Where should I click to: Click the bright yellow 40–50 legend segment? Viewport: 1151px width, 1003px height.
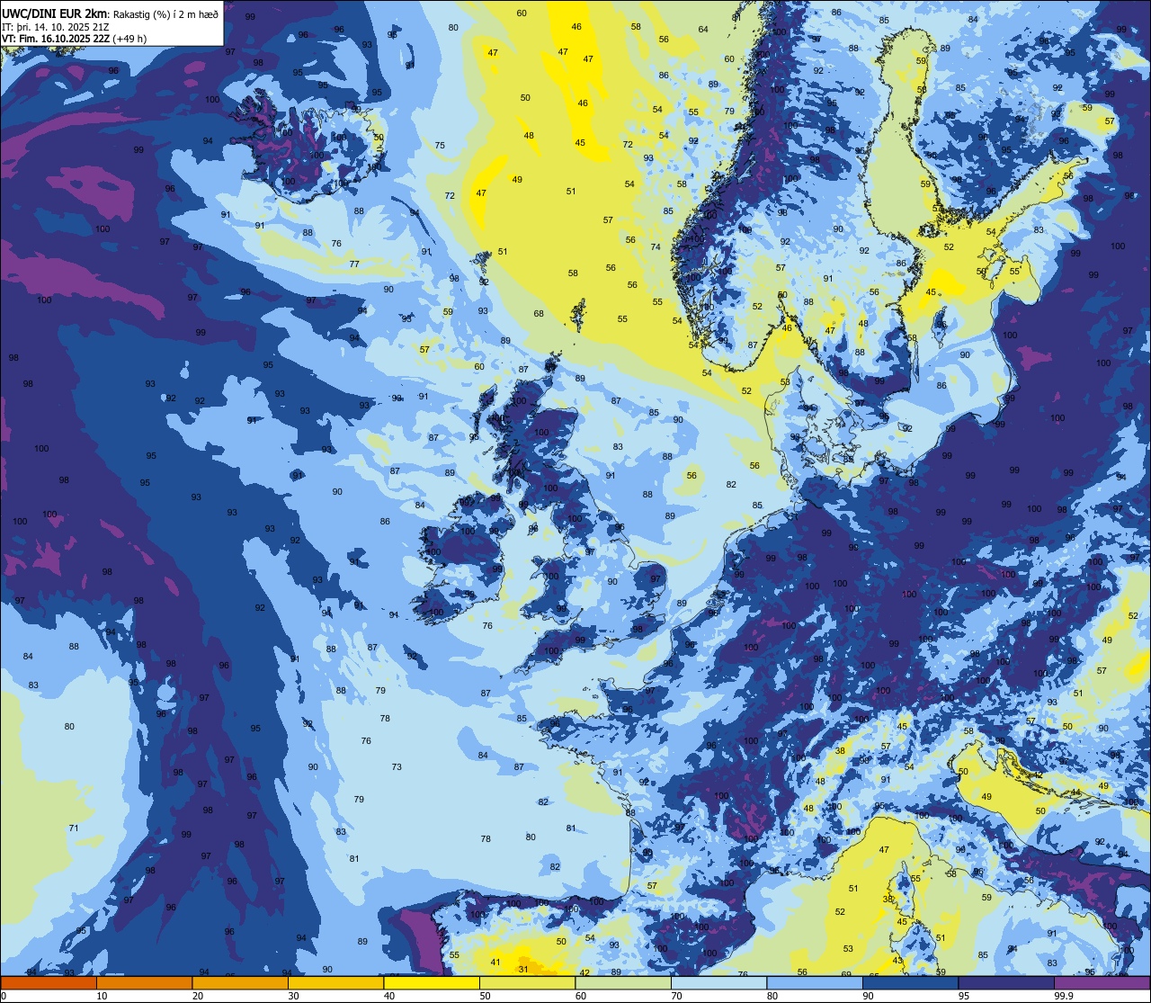pyautogui.click(x=432, y=982)
